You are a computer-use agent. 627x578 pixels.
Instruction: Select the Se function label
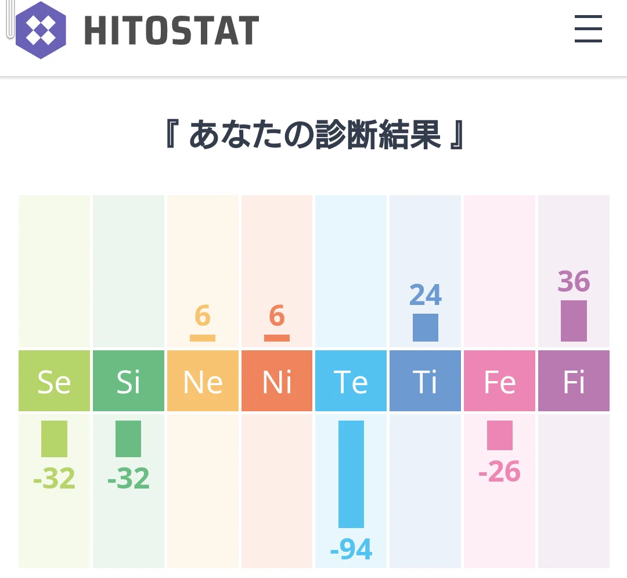click(55, 381)
